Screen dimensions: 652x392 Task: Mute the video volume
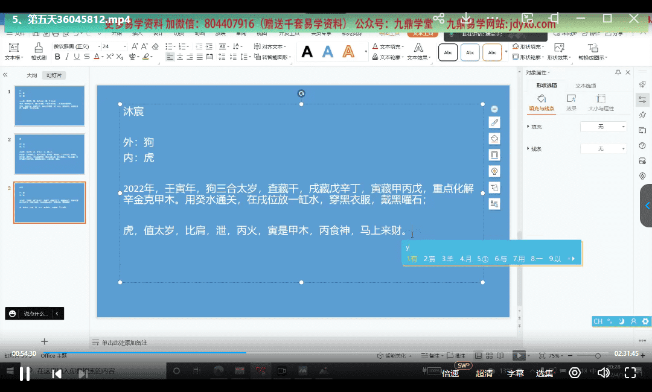(x=602, y=373)
